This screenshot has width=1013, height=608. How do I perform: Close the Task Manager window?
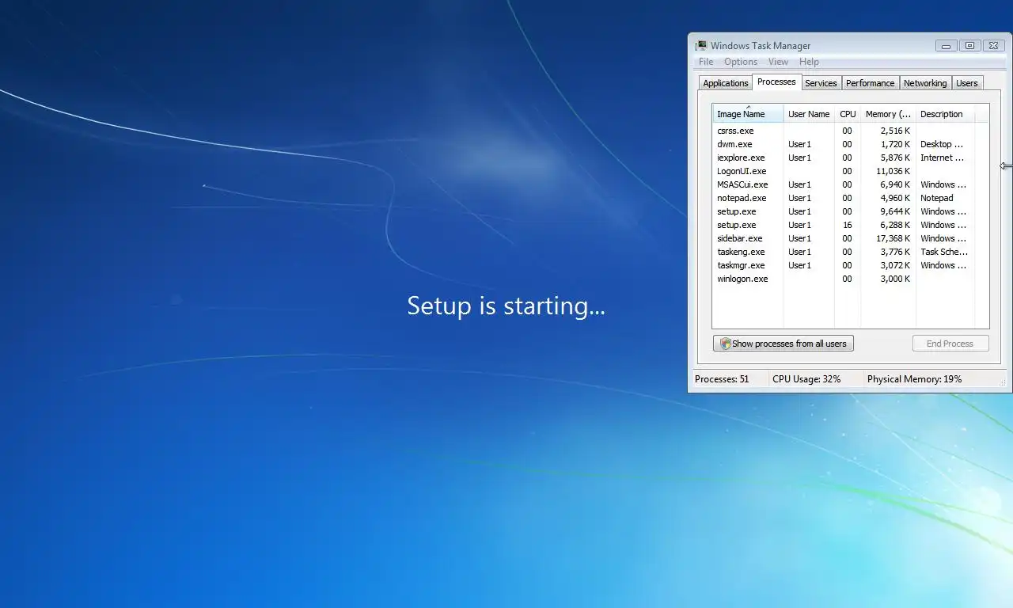pyautogui.click(x=993, y=46)
